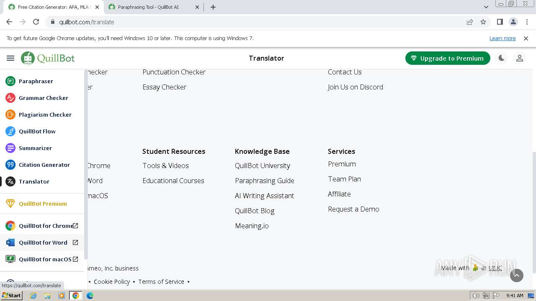This screenshot has width=536, height=301.
Task: Click the QuillBot logo
Action: coord(48,59)
